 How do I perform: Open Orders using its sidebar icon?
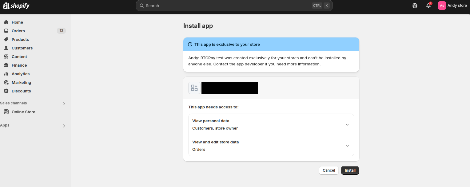6,31
